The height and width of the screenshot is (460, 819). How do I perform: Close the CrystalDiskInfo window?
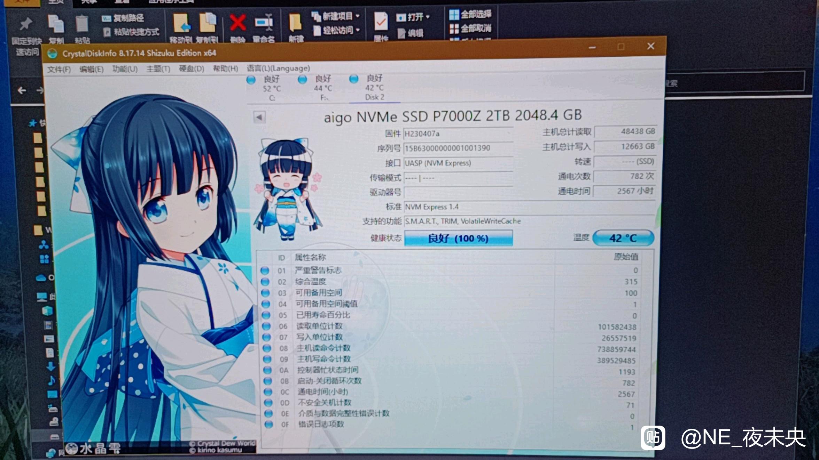point(651,46)
